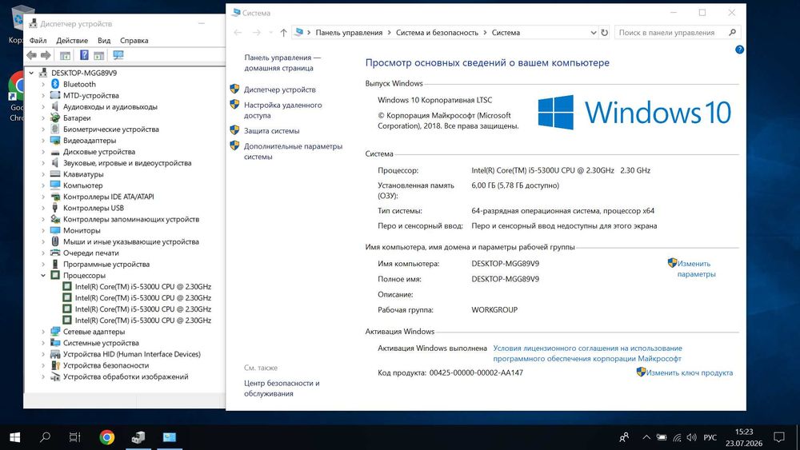Screen dimensions: 800x450
Task: Click the blue help icon in Device Manager toolbar
Action: pos(84,55)
